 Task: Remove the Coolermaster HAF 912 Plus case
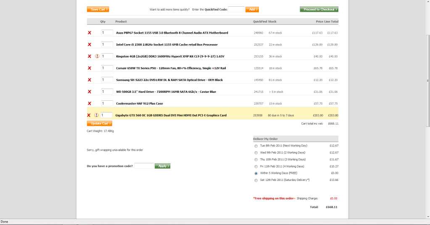pyautogui.click(x=90, y=103)
